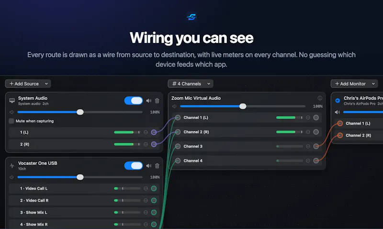Click the 3 - Show Mix L output node
The width and height of the screenshot is (383, 229).
point(154,212)
